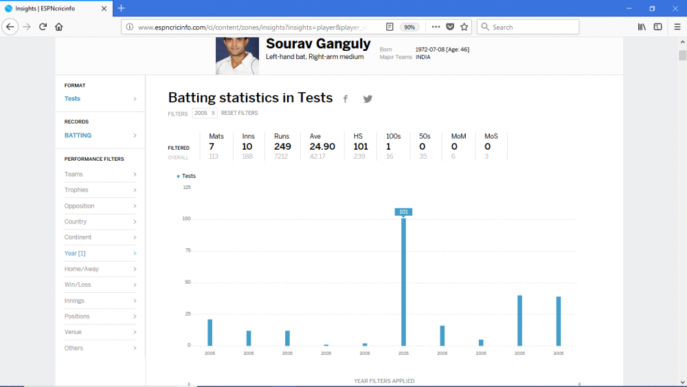Click the Ave value 24.90
The width and height of the screenshot is (687, 387).
tap(322, 146)
